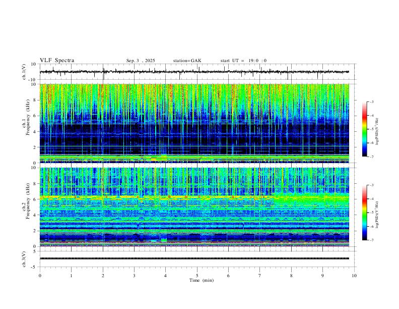Click time-axis tick label "1"
Image resolution: width=399 pixels, height=309 pixels.
[71, 276]
